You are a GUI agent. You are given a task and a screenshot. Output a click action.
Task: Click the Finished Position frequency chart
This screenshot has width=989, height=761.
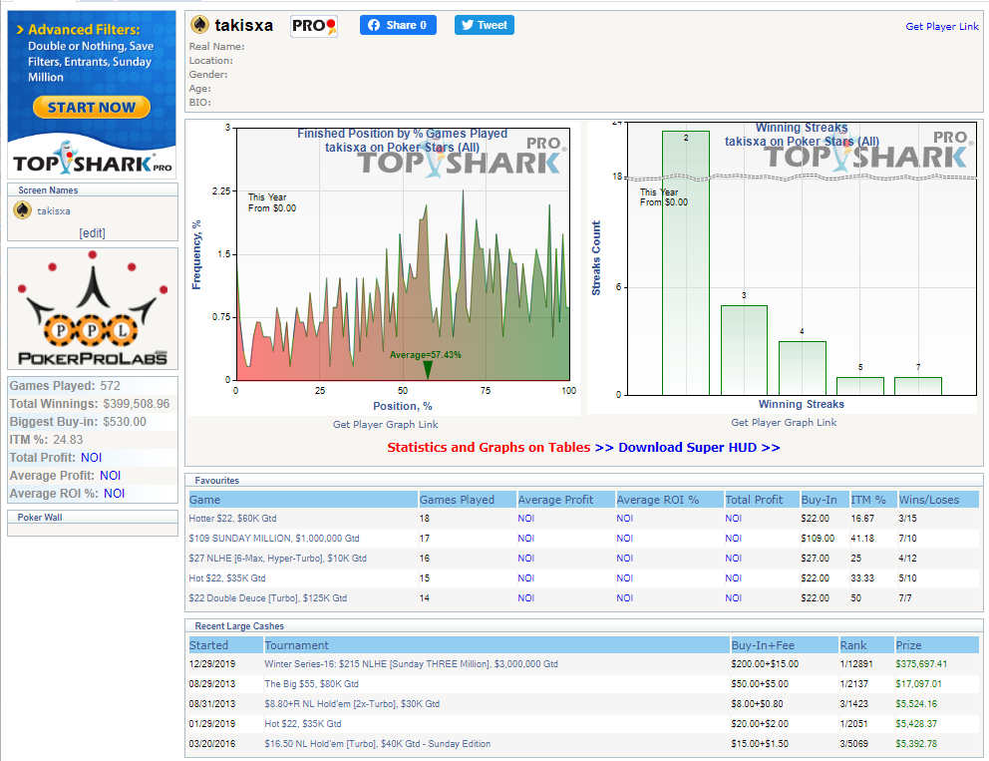point(403,254)
